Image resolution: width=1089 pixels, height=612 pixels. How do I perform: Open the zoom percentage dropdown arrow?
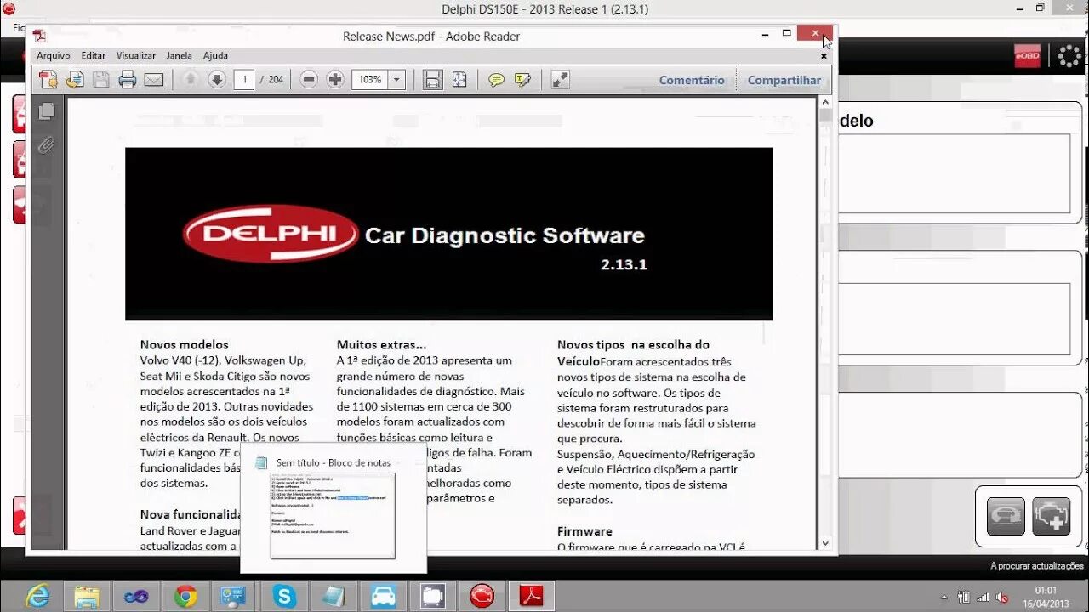pyautogui.click(x=396, y=80)
